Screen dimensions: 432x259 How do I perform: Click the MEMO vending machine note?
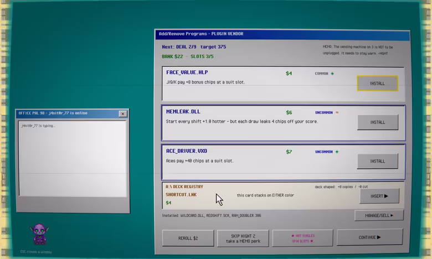[358, 50]
